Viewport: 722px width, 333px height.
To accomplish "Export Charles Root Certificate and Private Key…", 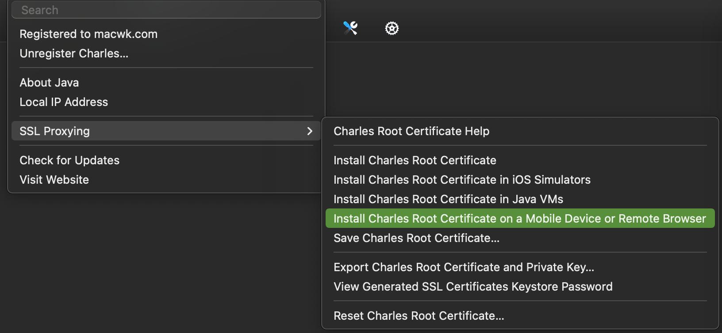I will 520,267.
